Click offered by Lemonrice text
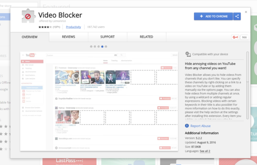This screenshot has width=257, height=165. coord(52,21)
